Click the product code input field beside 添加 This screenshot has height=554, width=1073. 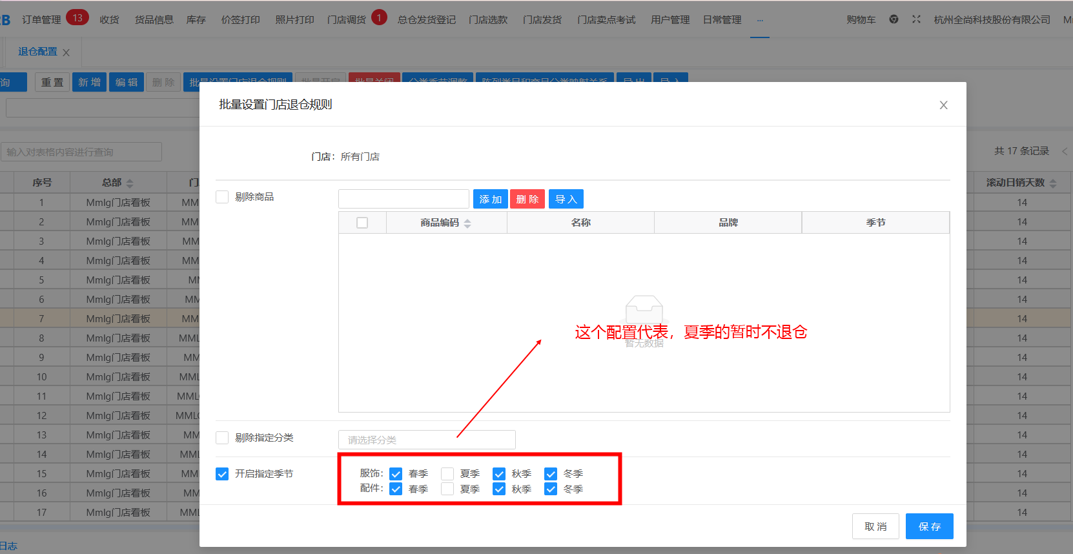(x=404, y=199)
